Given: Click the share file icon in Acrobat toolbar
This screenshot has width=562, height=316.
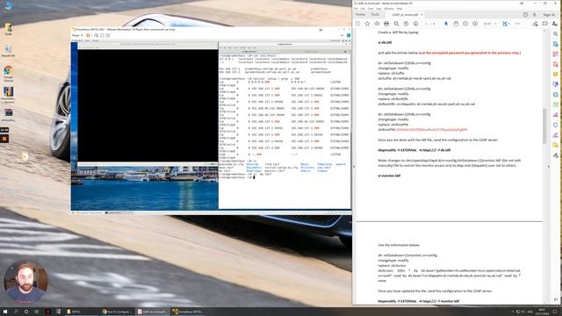Looking at the screenshot, I should pyautogui.click(x=535, y=24).
